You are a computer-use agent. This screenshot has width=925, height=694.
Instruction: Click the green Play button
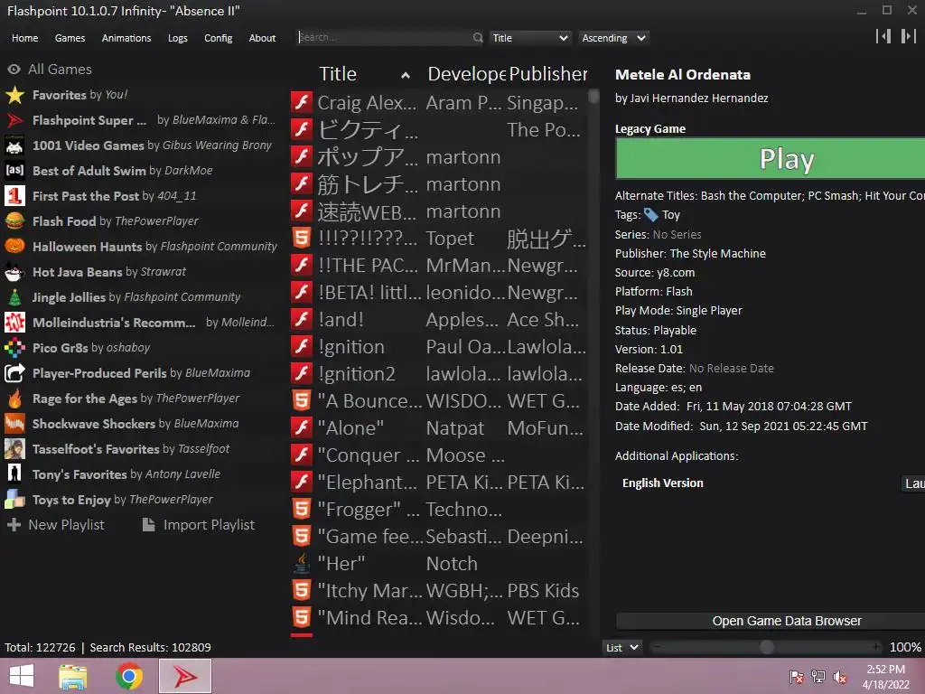click(771, 159)
